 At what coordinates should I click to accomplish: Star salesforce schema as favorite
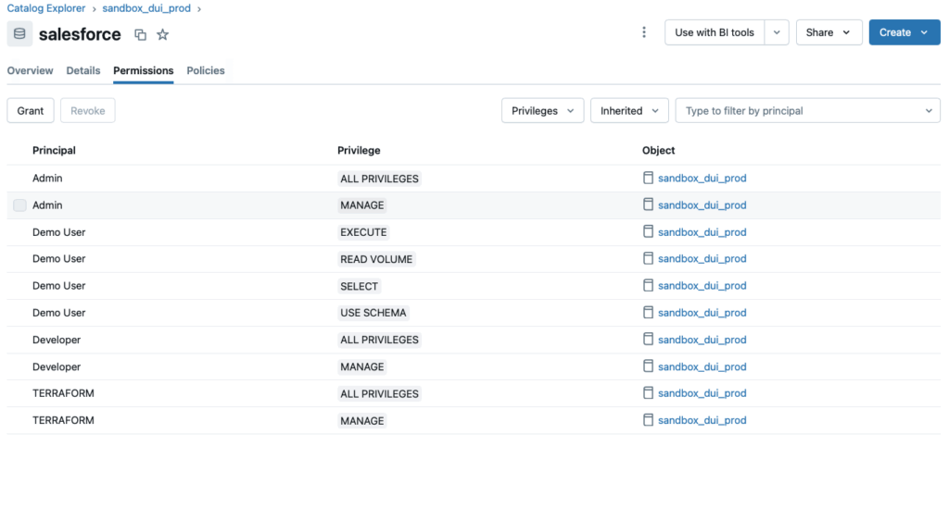tap(163, 34)
